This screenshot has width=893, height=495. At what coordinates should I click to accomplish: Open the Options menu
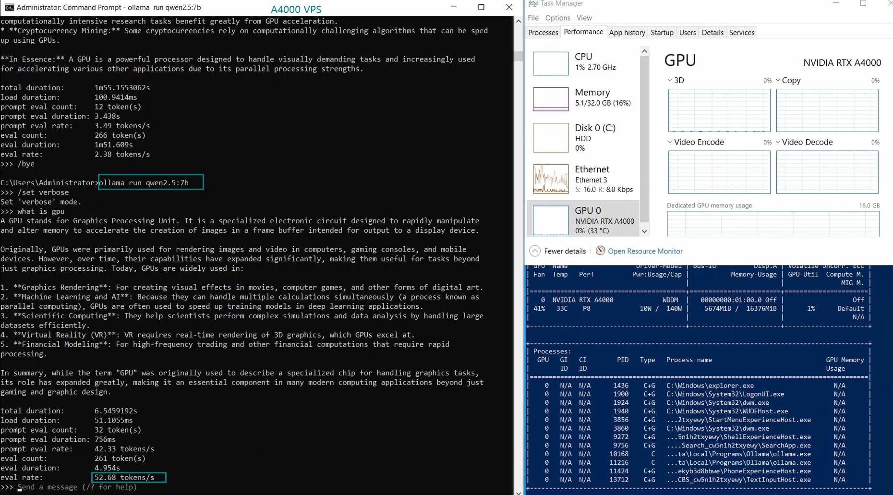(x=557, y=18)
